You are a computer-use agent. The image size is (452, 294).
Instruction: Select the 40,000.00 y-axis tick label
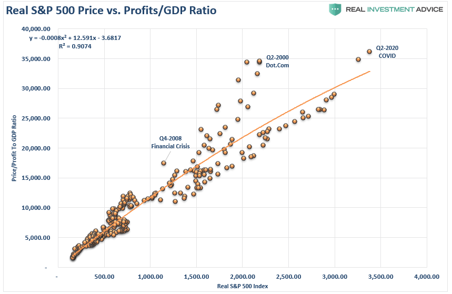pyautogui.click(x=36, y=29)
